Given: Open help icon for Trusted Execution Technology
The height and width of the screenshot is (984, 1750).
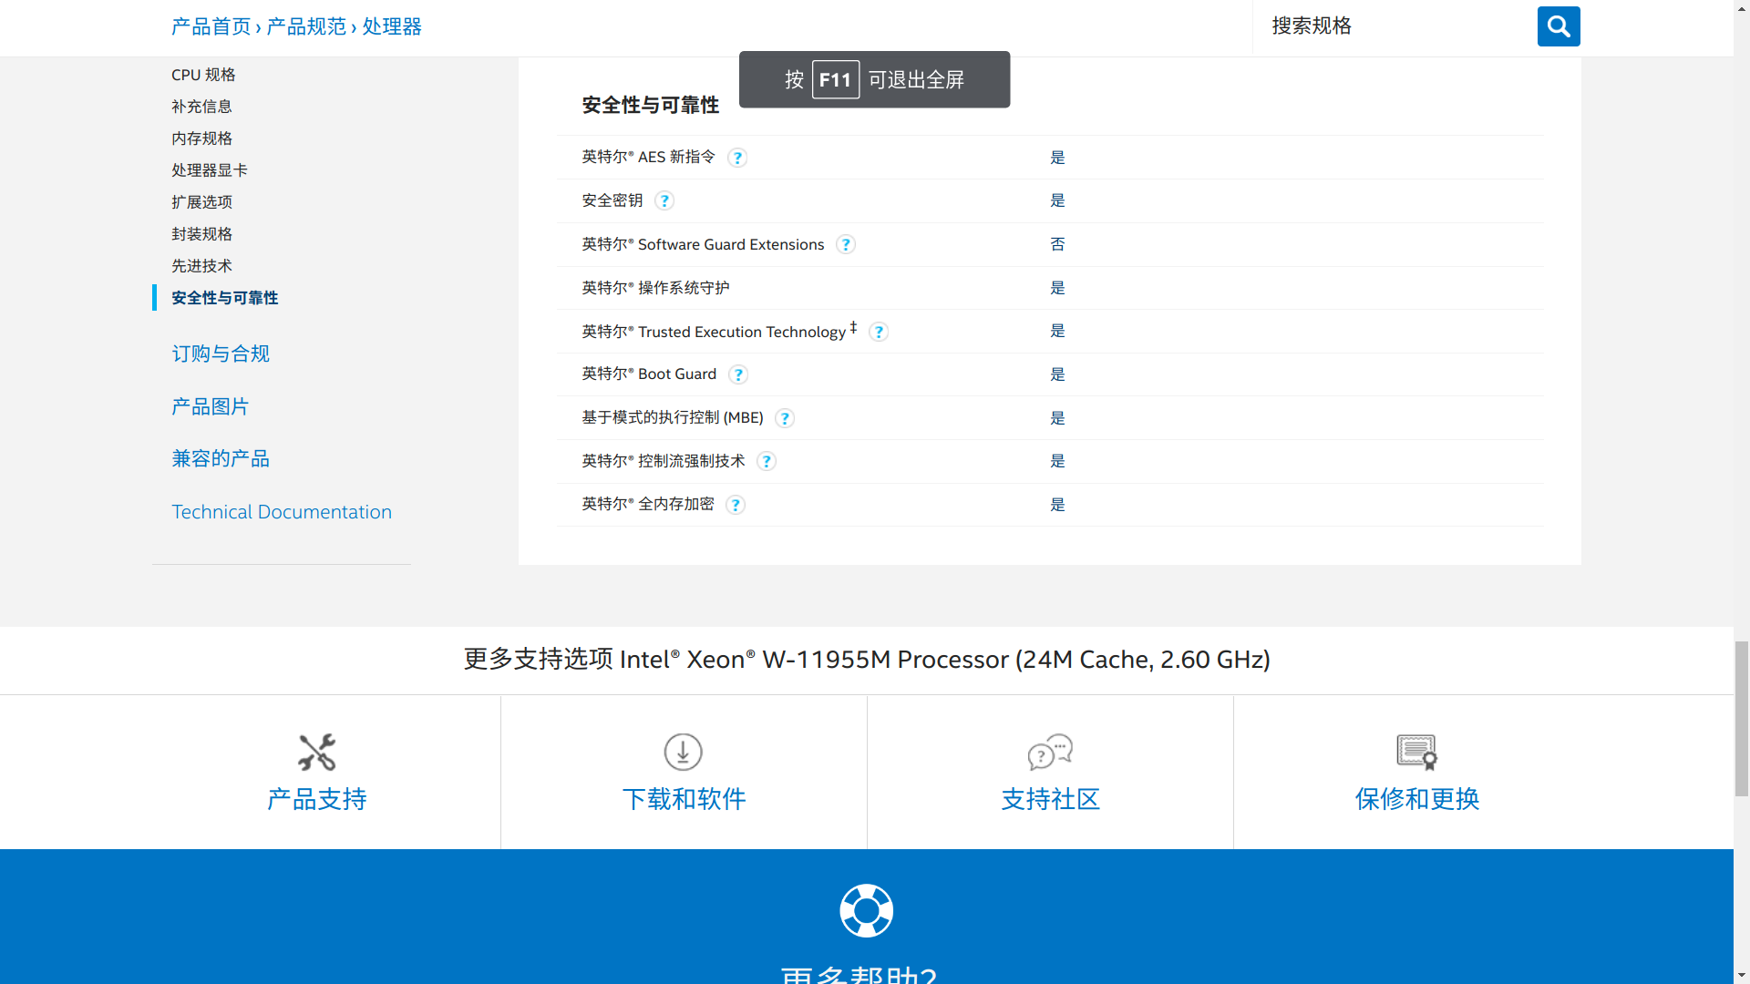Looking at the screenshot, I should point(879,332).
